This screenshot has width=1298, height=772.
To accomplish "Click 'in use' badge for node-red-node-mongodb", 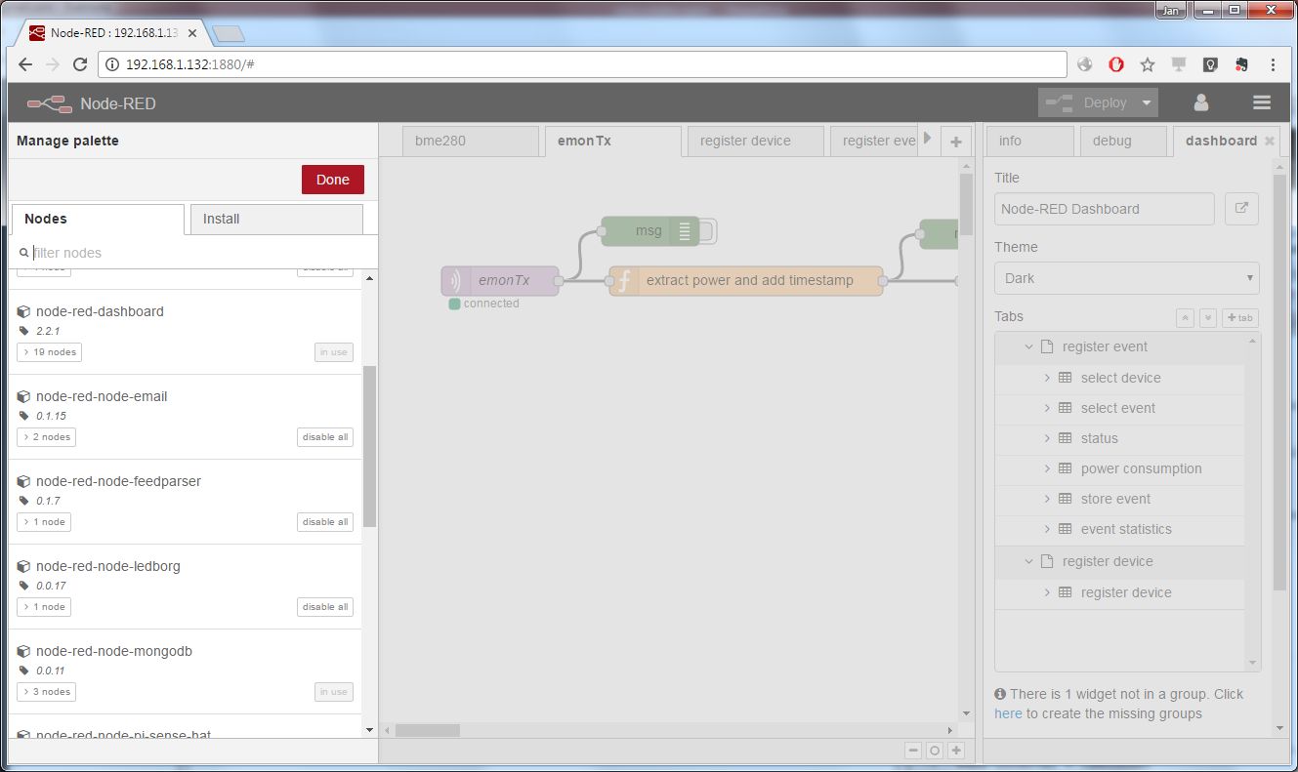I will pyautogui.click(x=333, y=692).
